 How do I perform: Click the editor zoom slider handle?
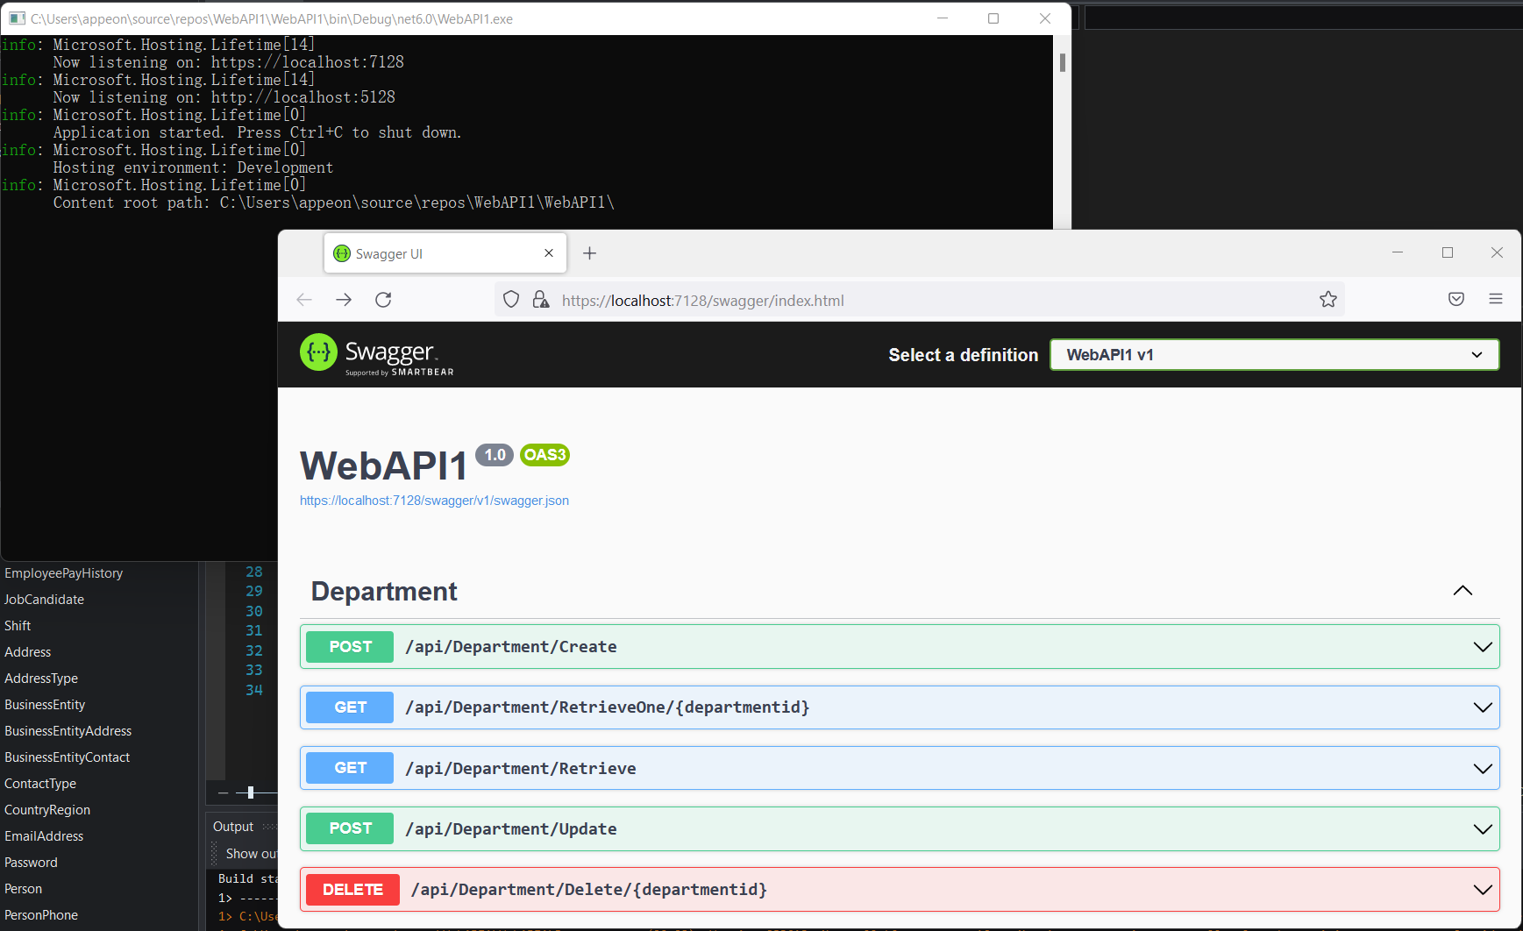click(251, 792)
